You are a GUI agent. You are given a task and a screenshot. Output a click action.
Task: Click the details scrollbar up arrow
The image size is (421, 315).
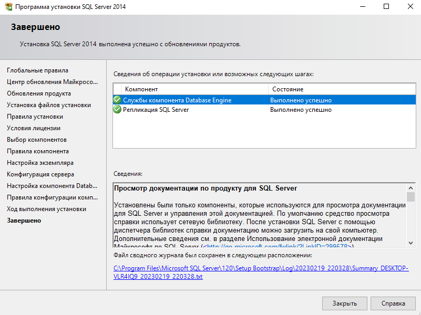tap(410, 187)
